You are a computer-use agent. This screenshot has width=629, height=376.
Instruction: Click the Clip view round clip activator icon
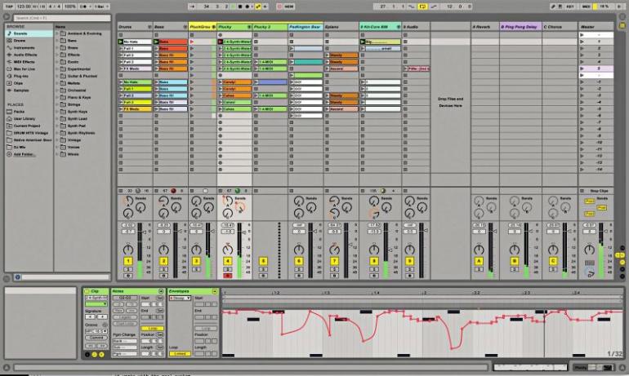pos(87,291)
